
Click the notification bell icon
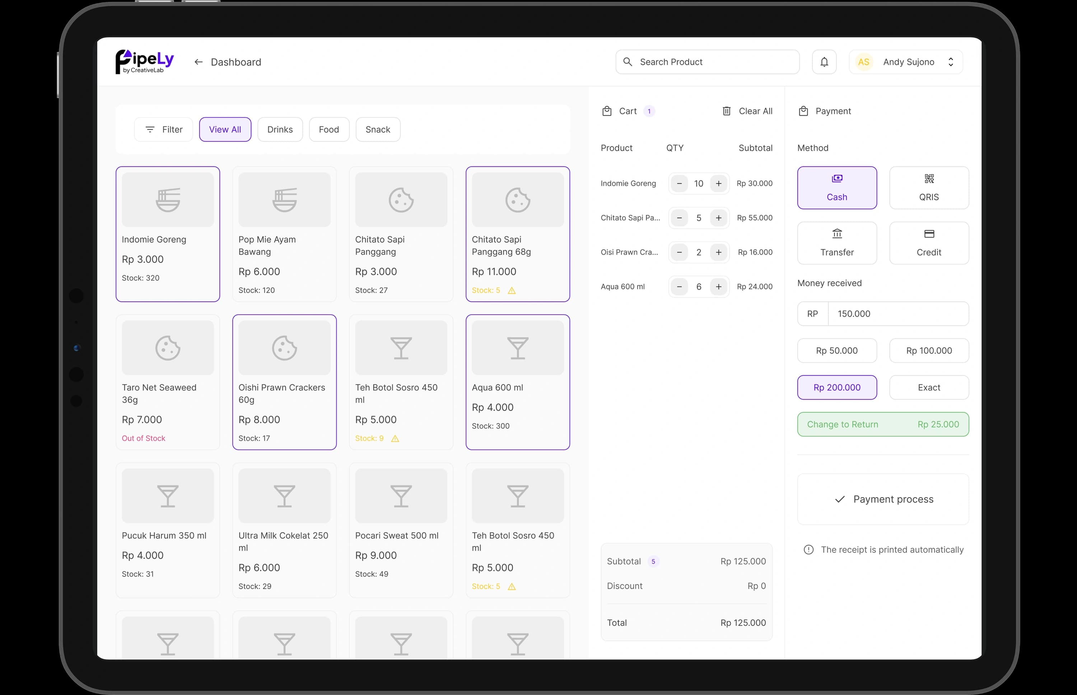(824, 62)
